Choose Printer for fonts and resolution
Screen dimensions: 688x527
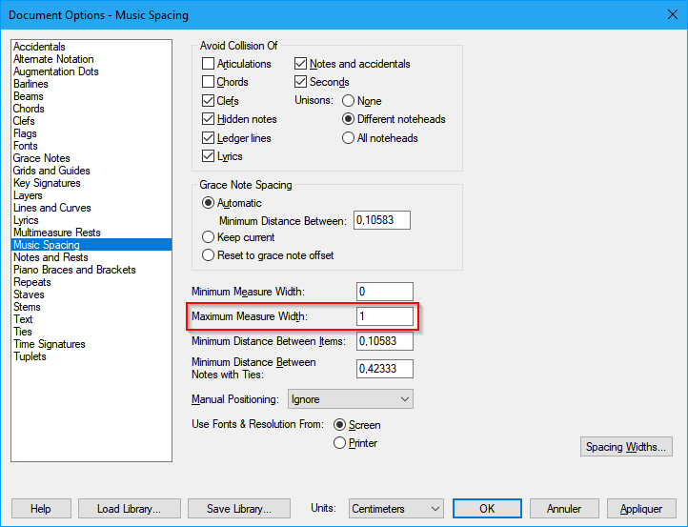point(339,443)
